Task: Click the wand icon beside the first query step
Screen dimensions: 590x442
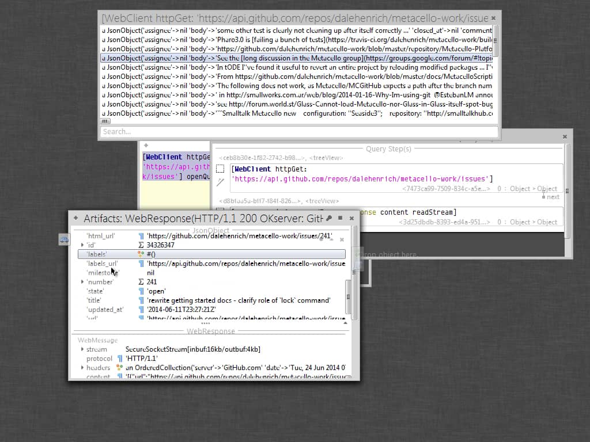Action: pyautogui.click(x=221, y=182)
